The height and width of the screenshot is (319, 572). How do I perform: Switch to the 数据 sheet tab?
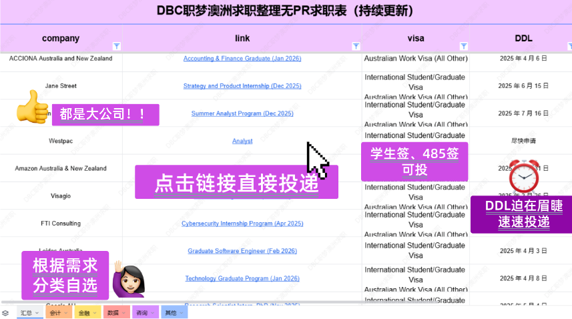point(113,313)
